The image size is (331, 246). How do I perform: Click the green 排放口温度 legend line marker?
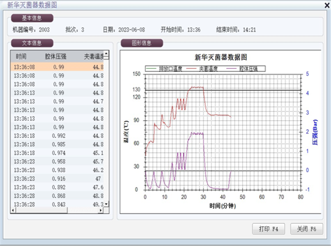coord(152,68)
